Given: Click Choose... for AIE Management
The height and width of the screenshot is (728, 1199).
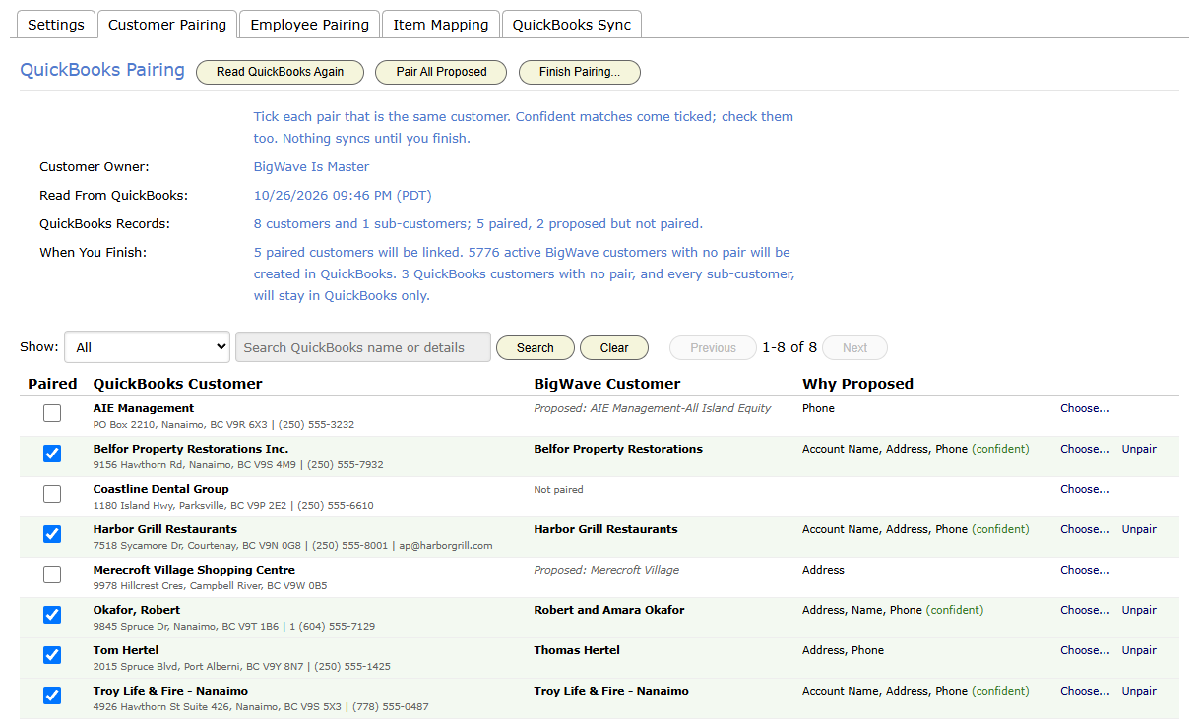Looking at the screenshot, I should pos(1085,408).
